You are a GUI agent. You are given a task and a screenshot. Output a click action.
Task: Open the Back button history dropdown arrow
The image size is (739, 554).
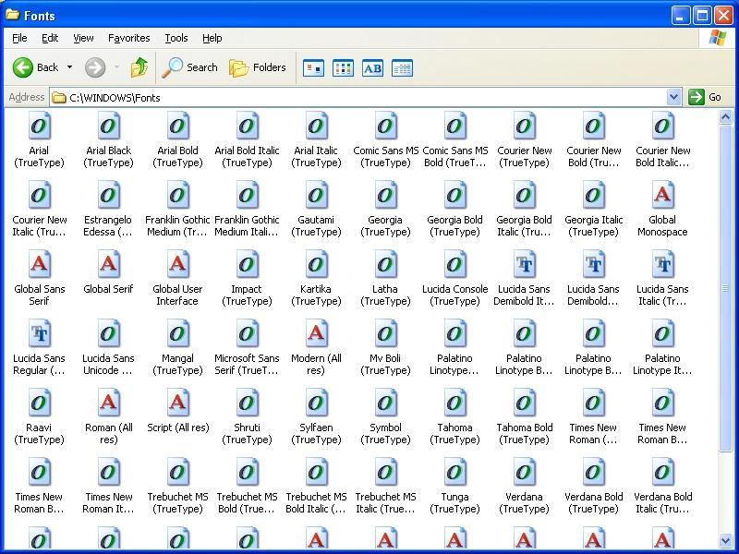coord(70,67)
